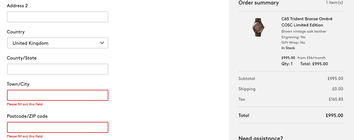354x140 pixels.
Task: Click the County/State text box
Action: pyautogui.click(x=58, y=69)
